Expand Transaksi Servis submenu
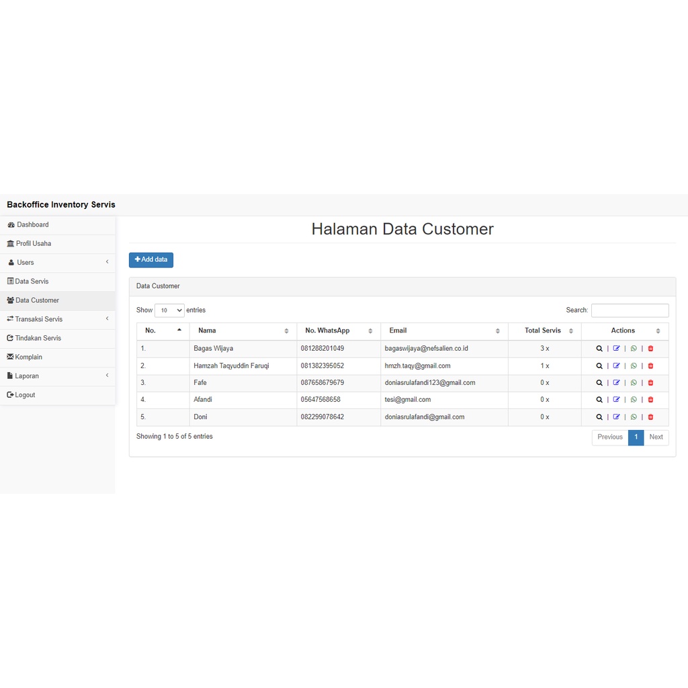This screenshot has width=688, height=688. (x=58, y=319)
